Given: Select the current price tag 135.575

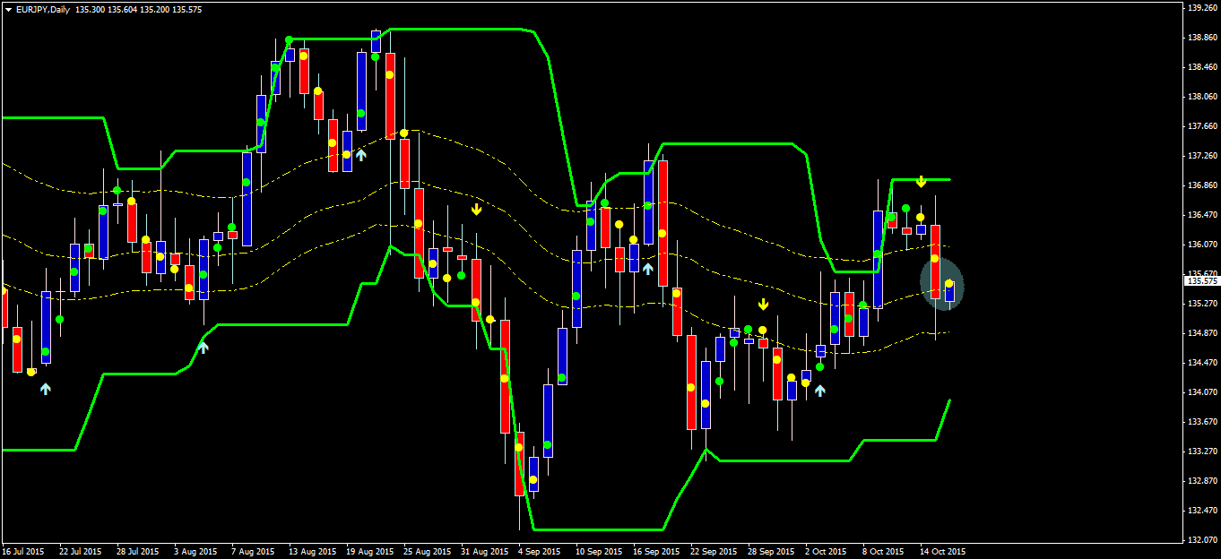Looking at the screenshot, I should [x=1201, y=281].
